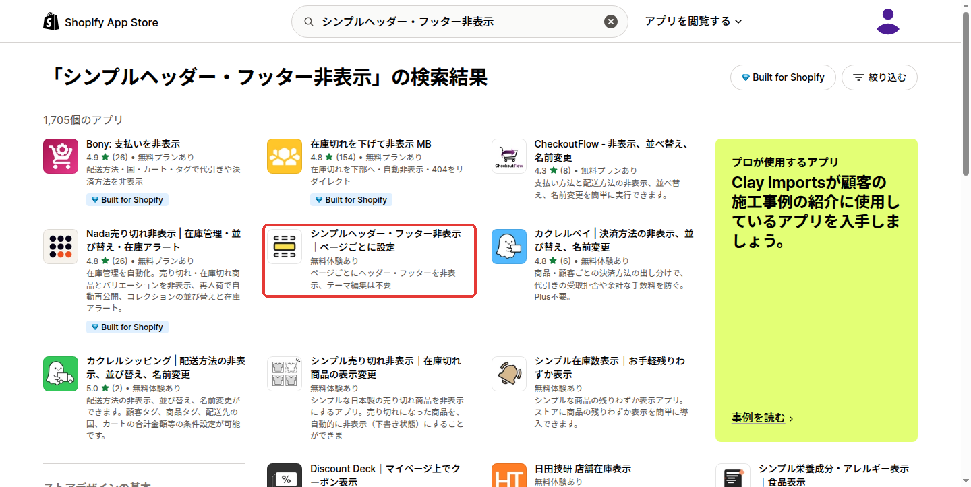Open the カクレルペイ title link
This screenshot has height=487, width=971.
(614, 240)
